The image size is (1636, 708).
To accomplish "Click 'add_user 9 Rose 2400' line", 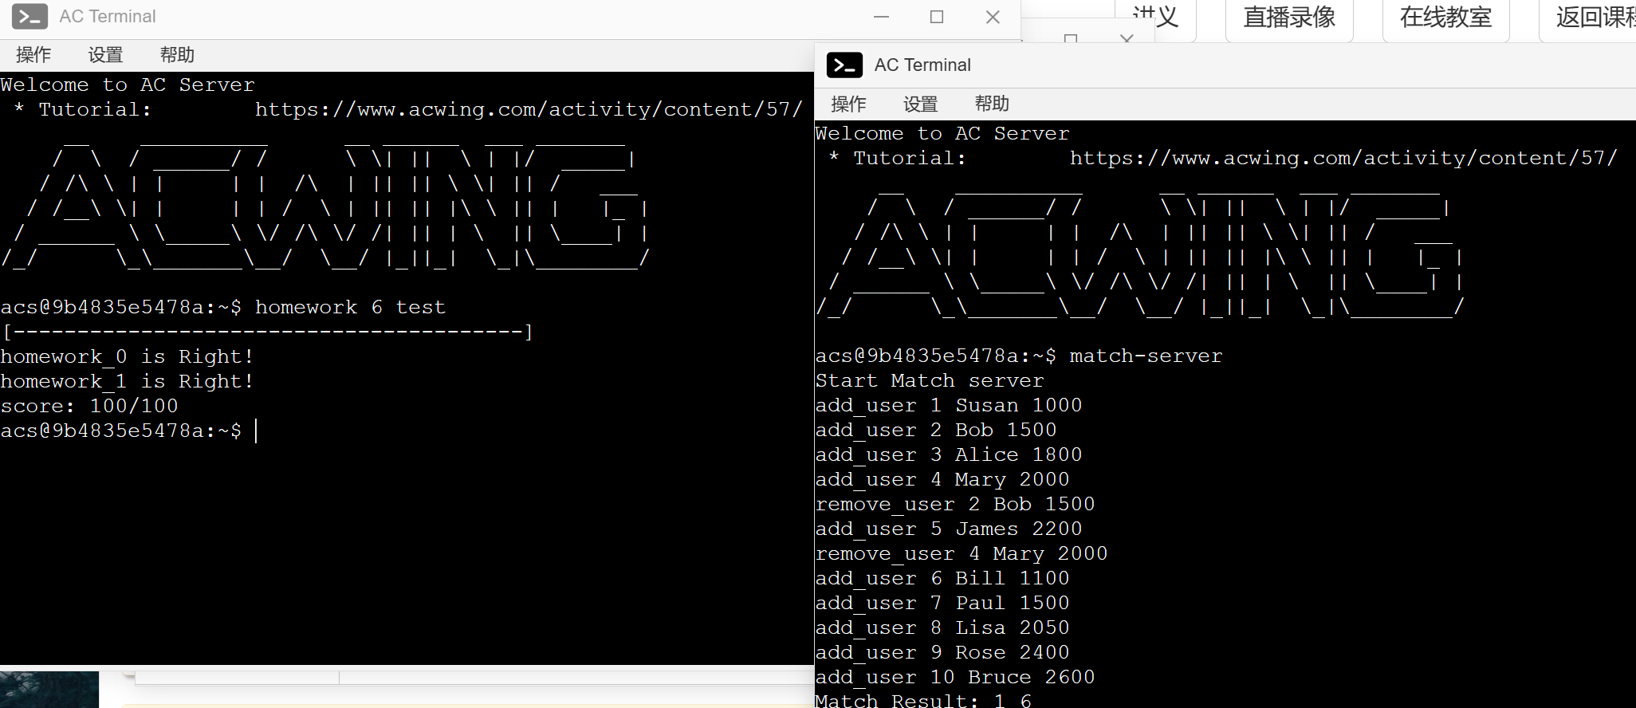I will point(942,652).
